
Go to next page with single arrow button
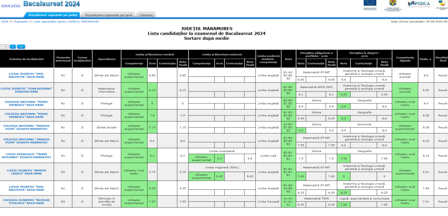pyautogui.click(x=13, y=47)
